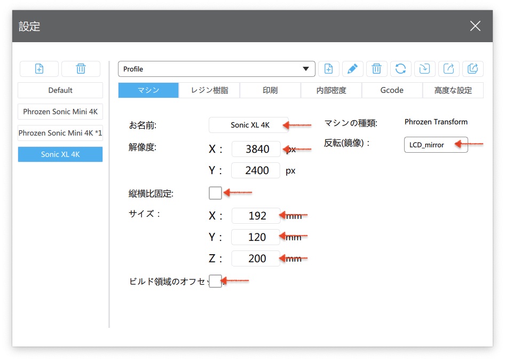Open the Profile dropdown
The height and width of the screenshot is (361, 505).
click(x=217, y=69)
